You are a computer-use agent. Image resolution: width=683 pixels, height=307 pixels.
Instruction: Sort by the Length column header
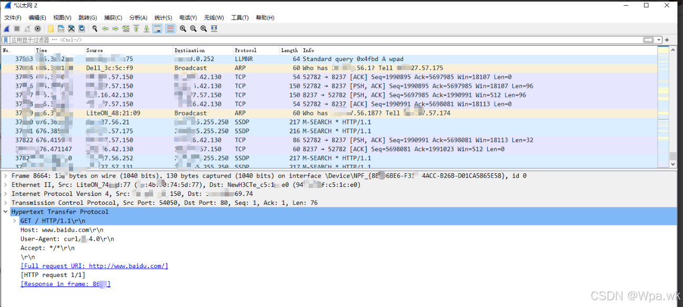click(x=289, y=51)
